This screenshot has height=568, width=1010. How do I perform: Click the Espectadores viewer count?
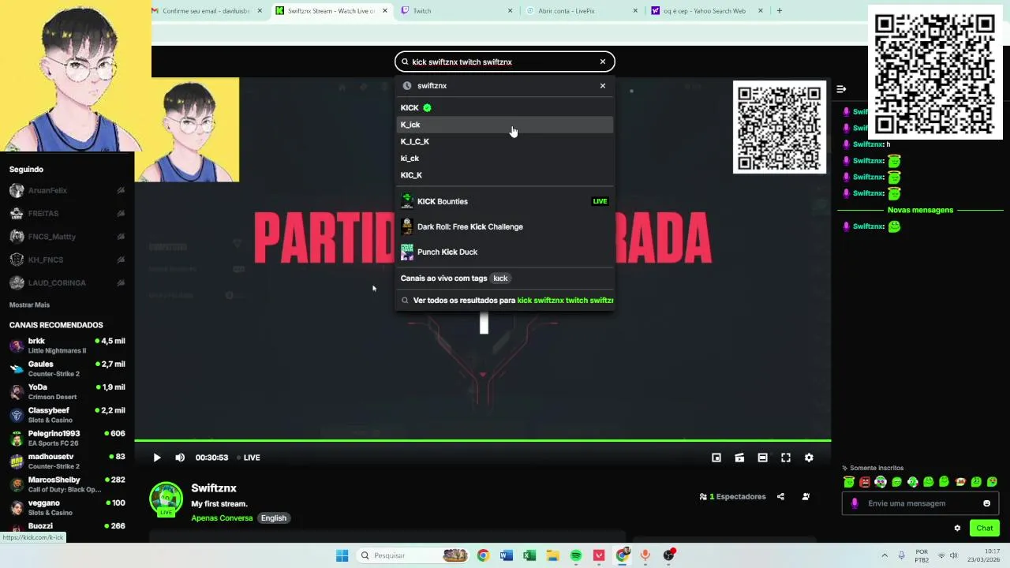coord(733,497)
